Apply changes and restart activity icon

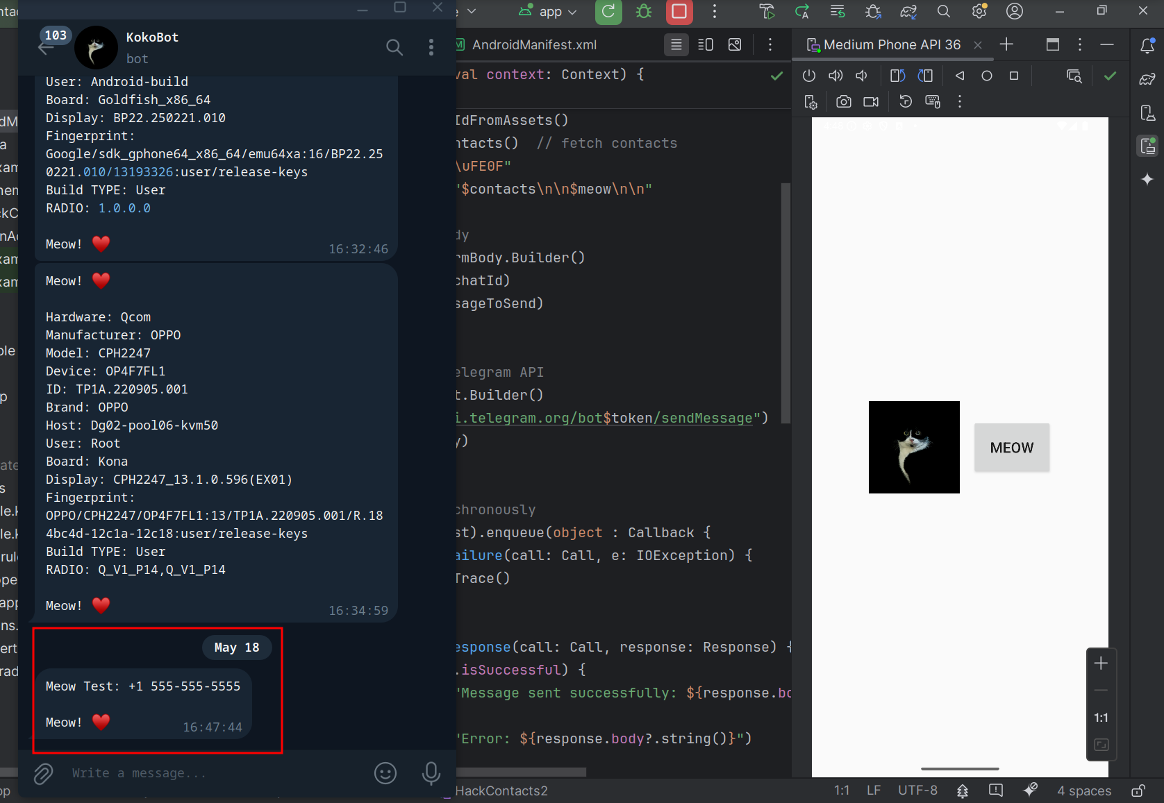tap(802, 12)
